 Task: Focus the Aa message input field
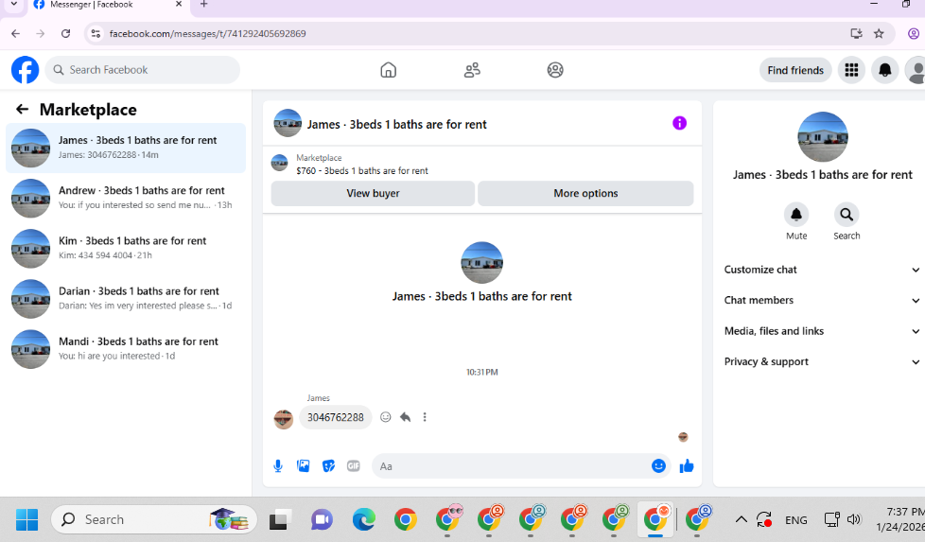(x=511, y=466)
